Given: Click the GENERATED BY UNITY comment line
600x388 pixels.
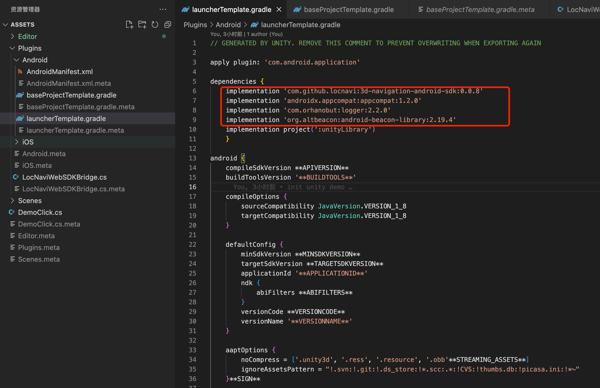Looking at the screenshot, I should (x=375, y=43).
